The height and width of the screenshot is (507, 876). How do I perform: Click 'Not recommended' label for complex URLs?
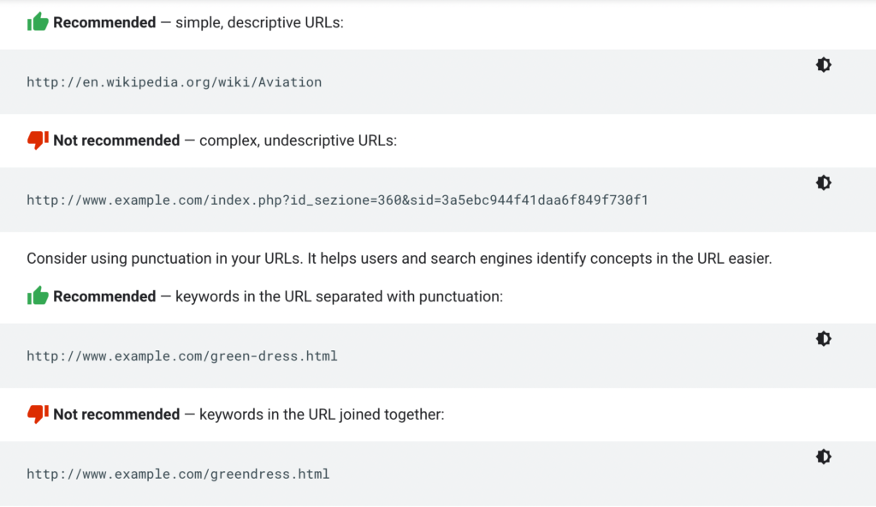116,140
